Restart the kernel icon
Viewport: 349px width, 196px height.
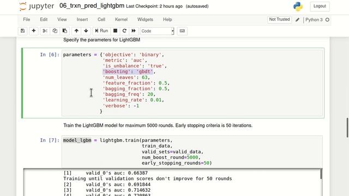tap(124, 31)
